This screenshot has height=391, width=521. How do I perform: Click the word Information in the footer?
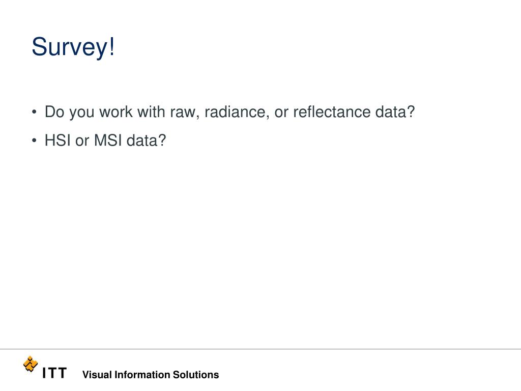pyautogui.click(x=142, y=375)
